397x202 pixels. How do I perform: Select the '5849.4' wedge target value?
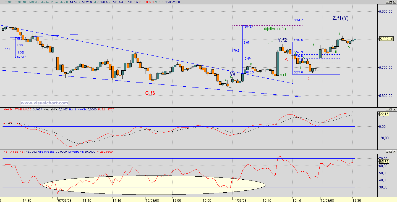click(x=249, y=26)
